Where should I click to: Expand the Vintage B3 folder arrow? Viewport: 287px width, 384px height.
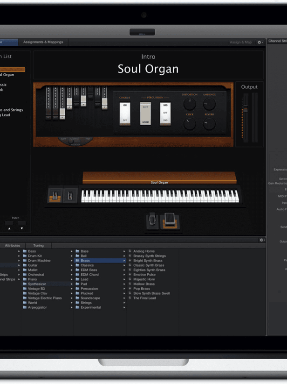coord(72,289)
